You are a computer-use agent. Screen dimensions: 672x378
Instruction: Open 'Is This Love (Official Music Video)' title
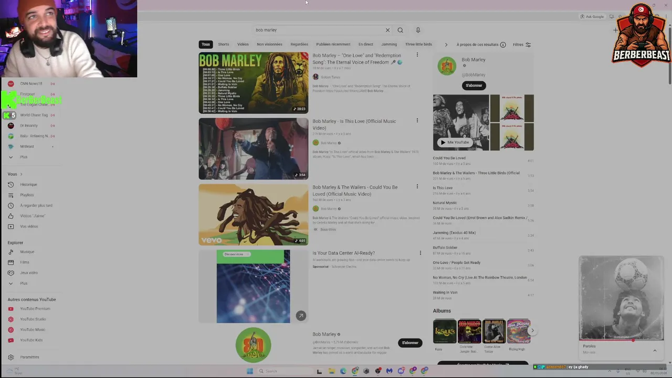pyautogui.click(x=354, y=124)
